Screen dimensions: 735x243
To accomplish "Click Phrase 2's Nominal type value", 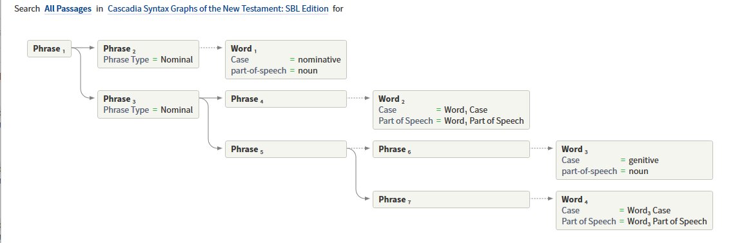I will coord(177,60).
